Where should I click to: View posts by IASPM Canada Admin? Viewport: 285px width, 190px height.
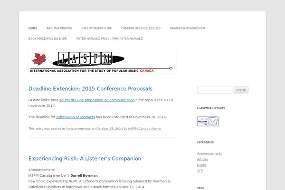click(144, 129)
